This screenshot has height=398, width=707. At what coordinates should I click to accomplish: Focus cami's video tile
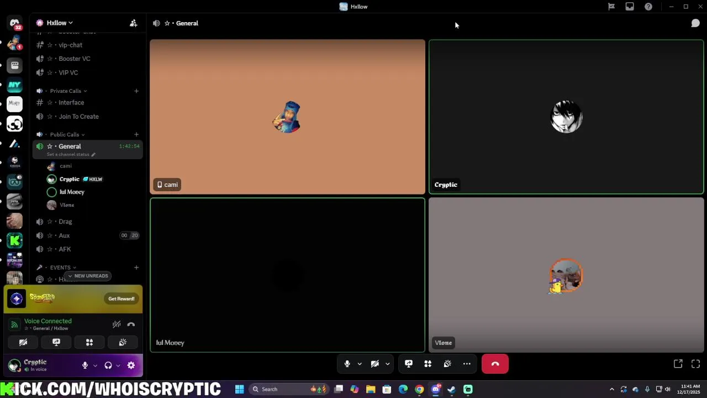[x=287, y=117]
